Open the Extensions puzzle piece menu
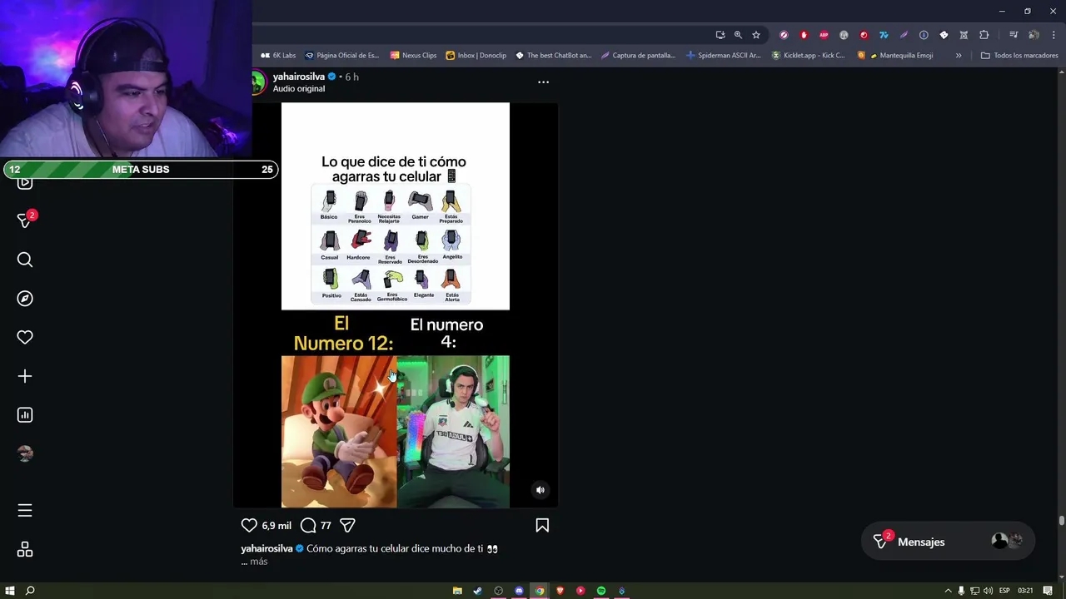The width and height of the screenshot is (1066, 599). [984, 35]
